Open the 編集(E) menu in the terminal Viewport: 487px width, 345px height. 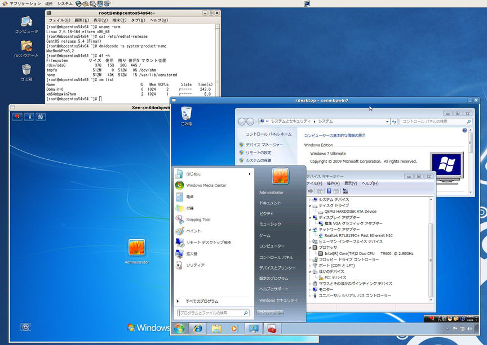[82, 20]
